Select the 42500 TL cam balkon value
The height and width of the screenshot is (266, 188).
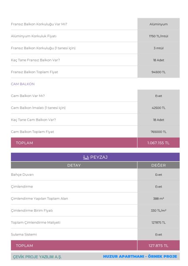[158, 108]
